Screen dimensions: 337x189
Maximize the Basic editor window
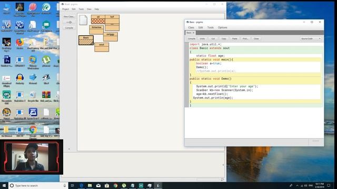pyautogui.click(x=312, y=22)
